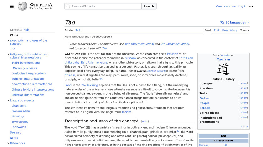Hide the Contents sidebar
Viewport: 263px width, 147px height.
[27, 30]
